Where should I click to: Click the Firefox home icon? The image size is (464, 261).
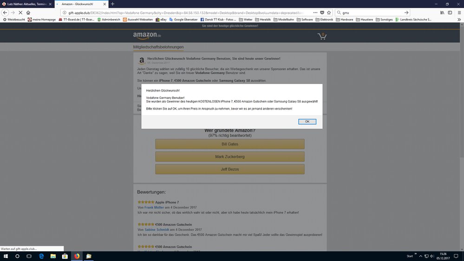[28, 13]
